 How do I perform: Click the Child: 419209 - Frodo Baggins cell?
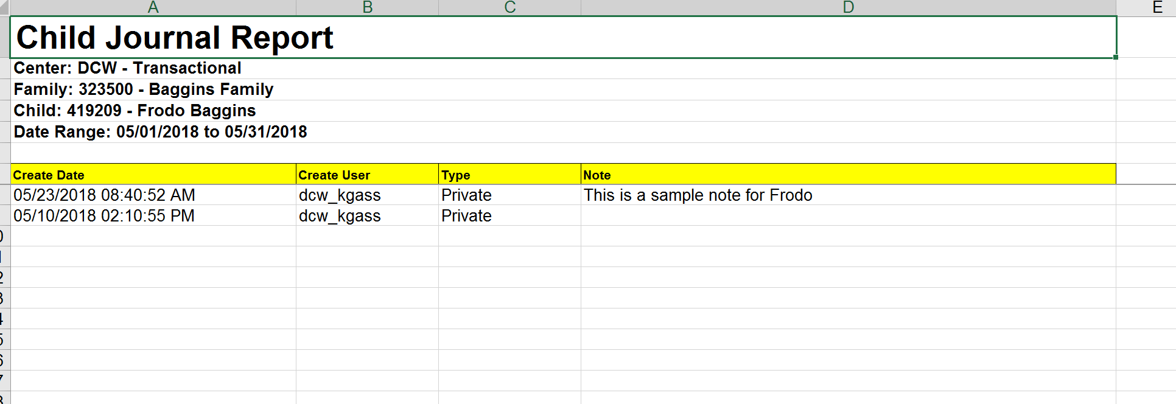pyautogui.click(x=135, y=111)
